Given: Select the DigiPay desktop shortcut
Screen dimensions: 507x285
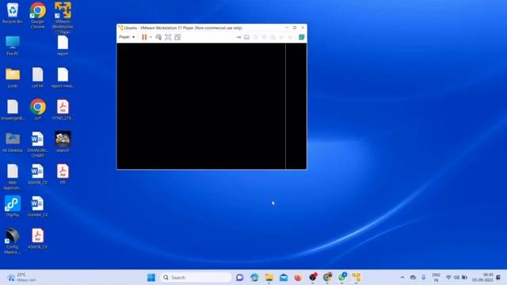Looking at the screenshot, I should pos(13,206).
